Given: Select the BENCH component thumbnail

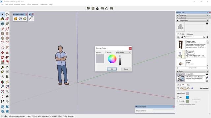Looking at the screenshot, I should [x=181, y=64].
